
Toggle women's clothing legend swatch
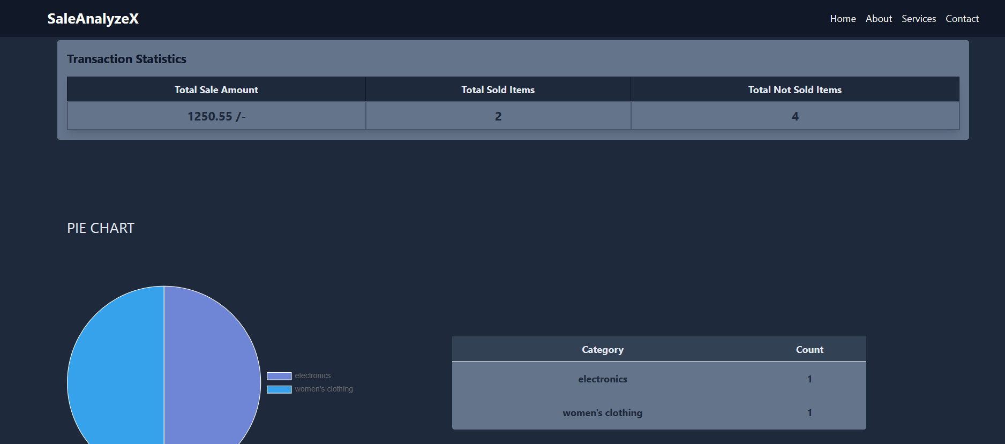[x=279, y=389]
